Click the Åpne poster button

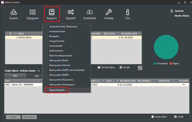coord(30,117)
